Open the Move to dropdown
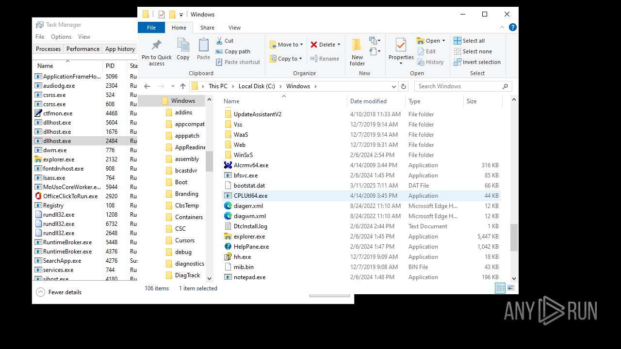The image size is (621, 349). (286, 45)
